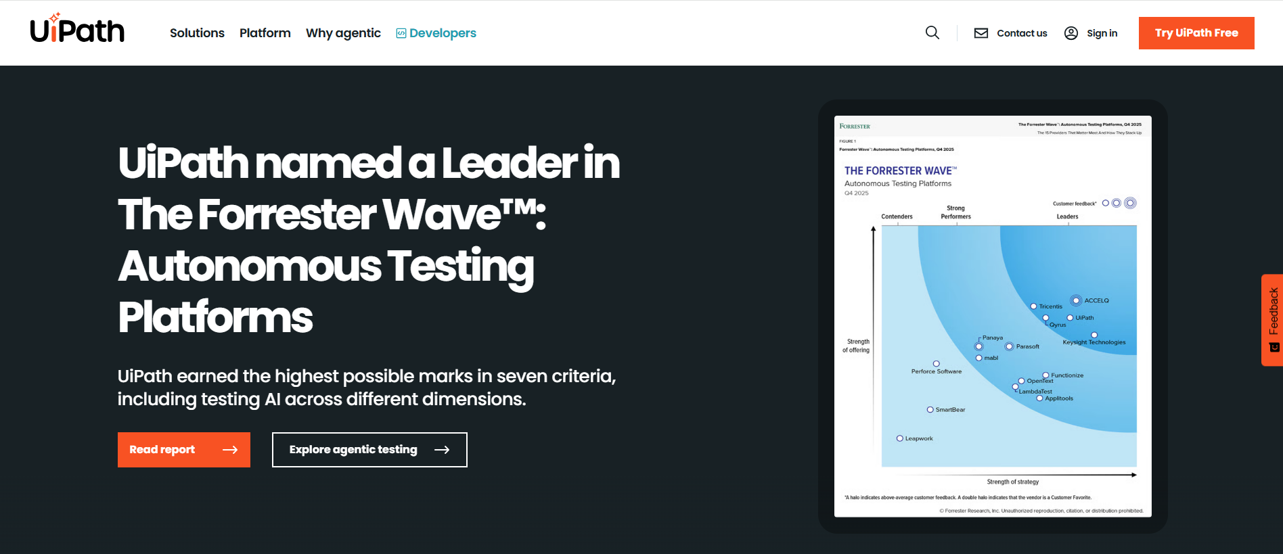
Task: Click the UiPath dot on the Wave chart
Action: point(1068,317)
